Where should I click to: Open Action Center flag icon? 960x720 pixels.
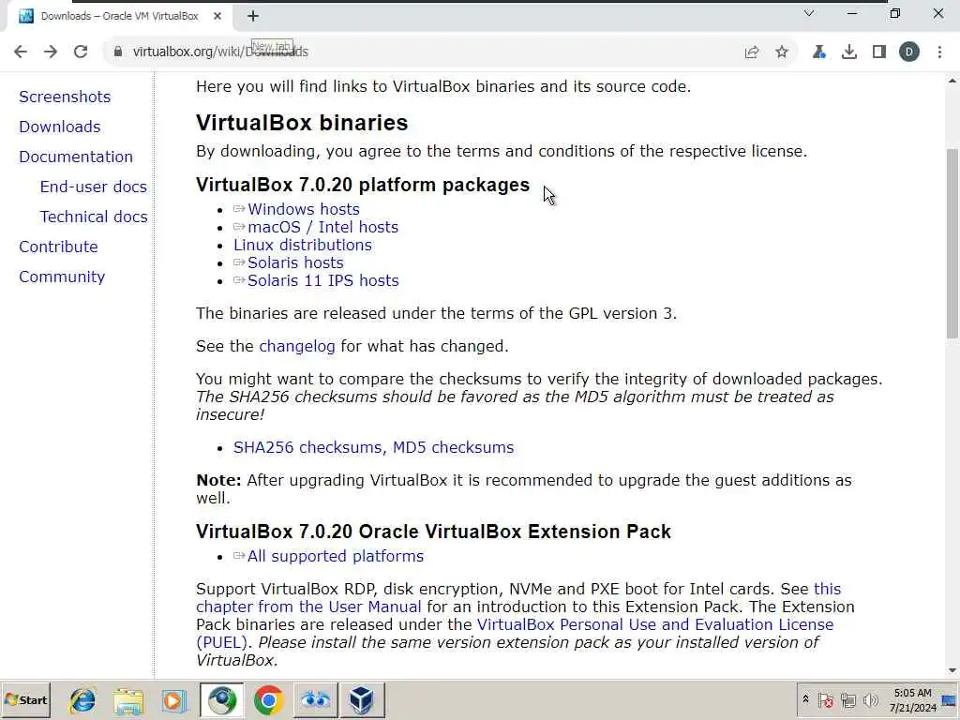pyautogui.click(x=825, y=699)
